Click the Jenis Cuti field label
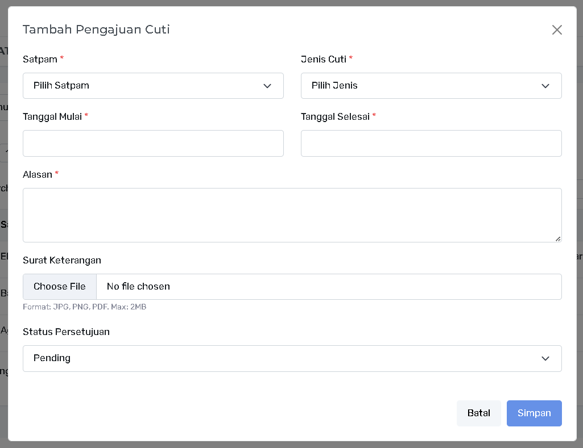This screenshot has width=583, height=448. pyautogui.click(x=323, y=59)
